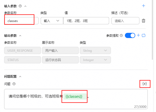The height and width of the screenshot is (112, 156).
Task: Refresh output parameters with loop icon
Action: [x=144, y=35]
